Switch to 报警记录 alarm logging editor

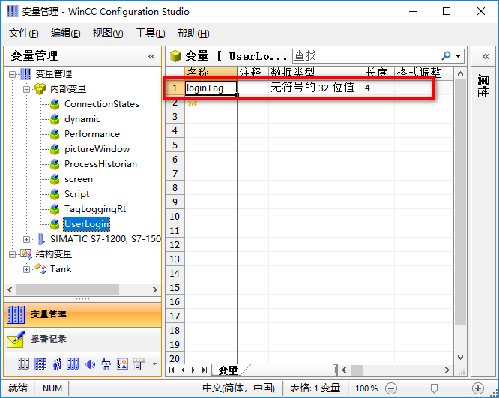pyautogui.click(x=82, y=339)
